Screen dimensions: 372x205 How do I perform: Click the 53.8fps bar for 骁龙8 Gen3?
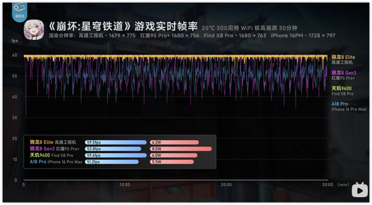coord(113,149)
